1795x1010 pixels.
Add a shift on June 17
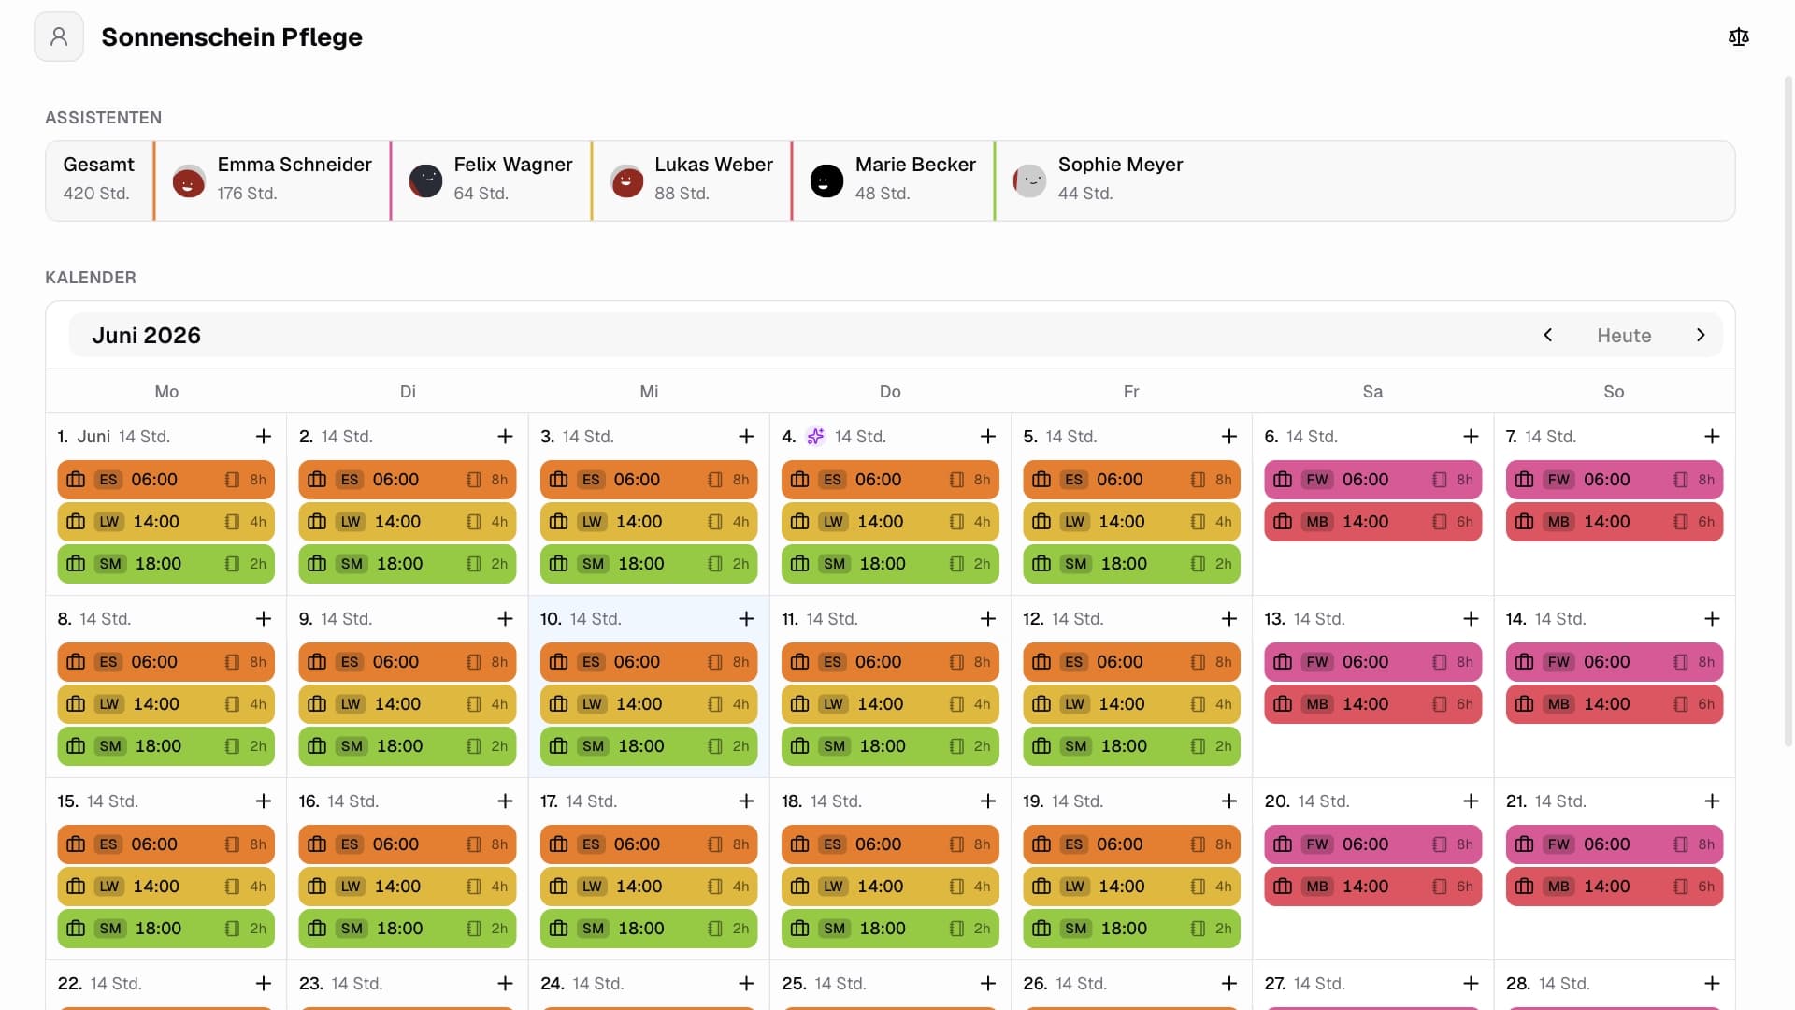(746, 801)
